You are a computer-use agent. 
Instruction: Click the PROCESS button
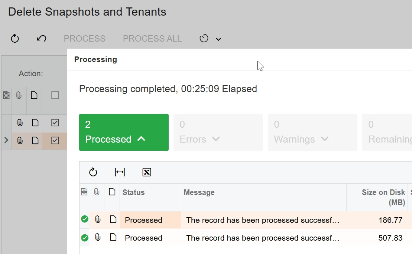pyautogui.click(x=84, y=39)
